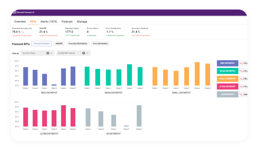This screenshot has height=153, width=258.
Task: Open the Alerts (1876) tab
Action: coord(49,22)
